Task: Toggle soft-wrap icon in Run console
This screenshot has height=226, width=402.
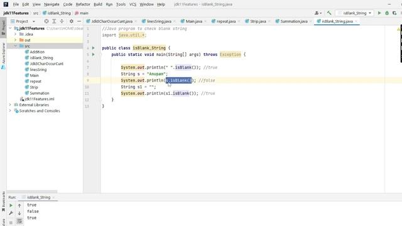Action: 19,221
